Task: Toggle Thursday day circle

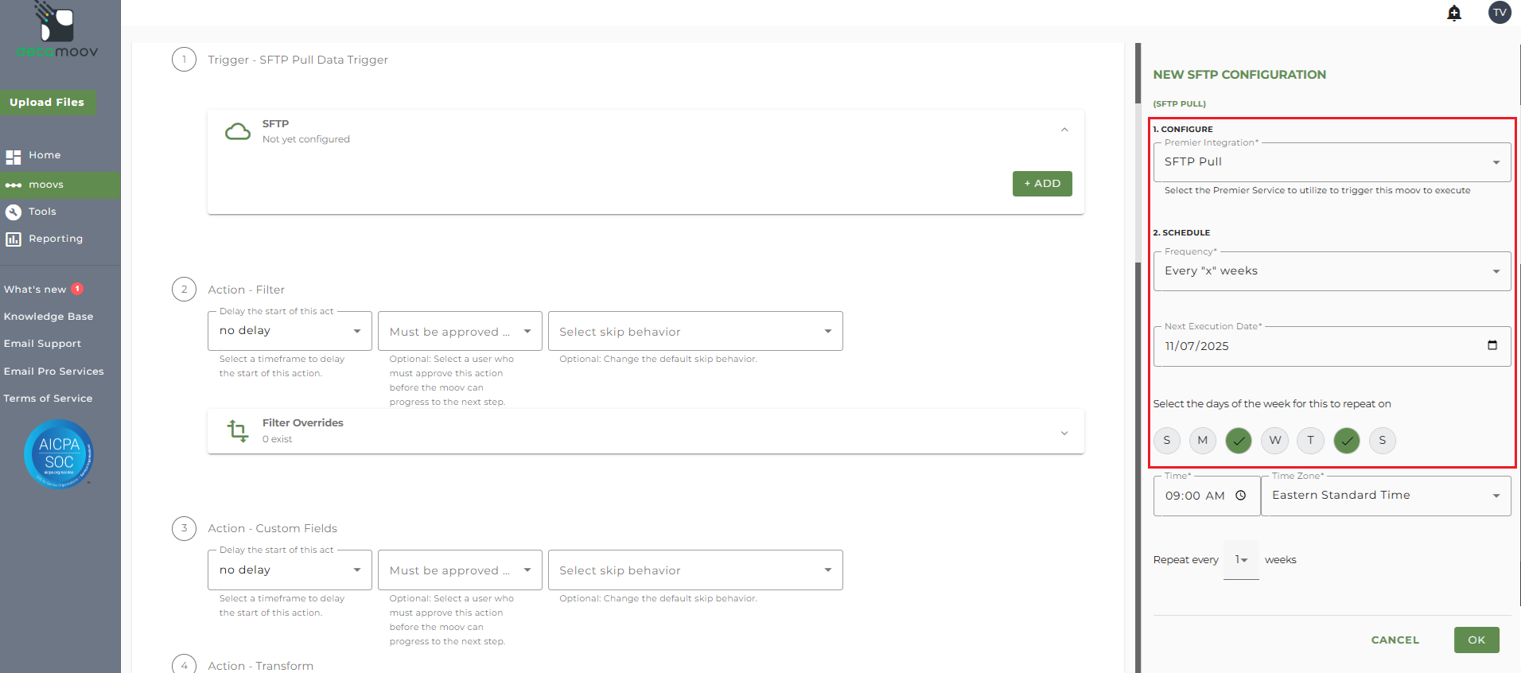Action: tap(1310, 440)
